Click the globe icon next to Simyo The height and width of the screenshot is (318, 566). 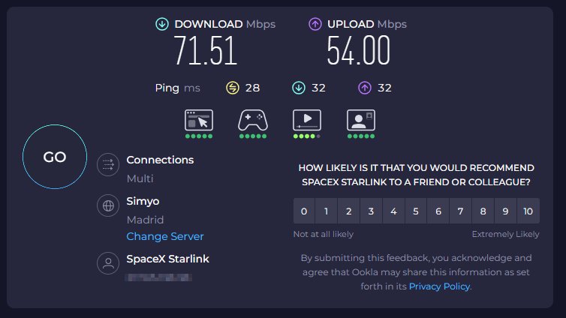pyautogui.click(x=108, y=205)
